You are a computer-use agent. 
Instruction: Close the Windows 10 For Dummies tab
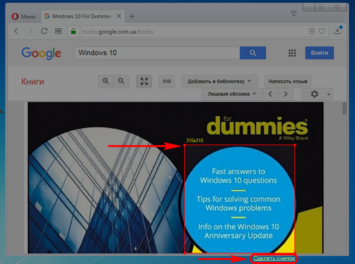pos(119,16)
